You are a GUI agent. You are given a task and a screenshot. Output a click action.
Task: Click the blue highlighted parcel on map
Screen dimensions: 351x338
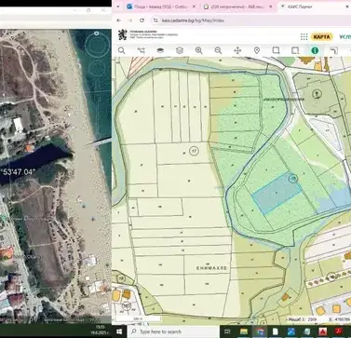click(x=277, y=193)
